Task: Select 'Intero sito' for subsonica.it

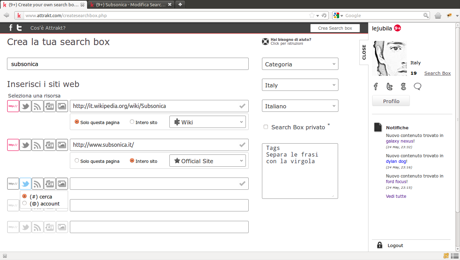Action: tap(132, 161)
